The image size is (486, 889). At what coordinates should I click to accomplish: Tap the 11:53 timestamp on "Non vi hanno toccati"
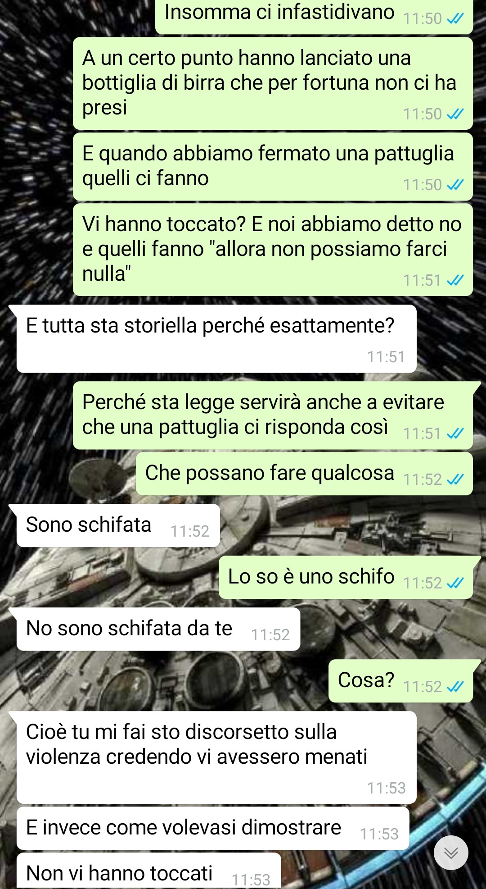(251, 880)
